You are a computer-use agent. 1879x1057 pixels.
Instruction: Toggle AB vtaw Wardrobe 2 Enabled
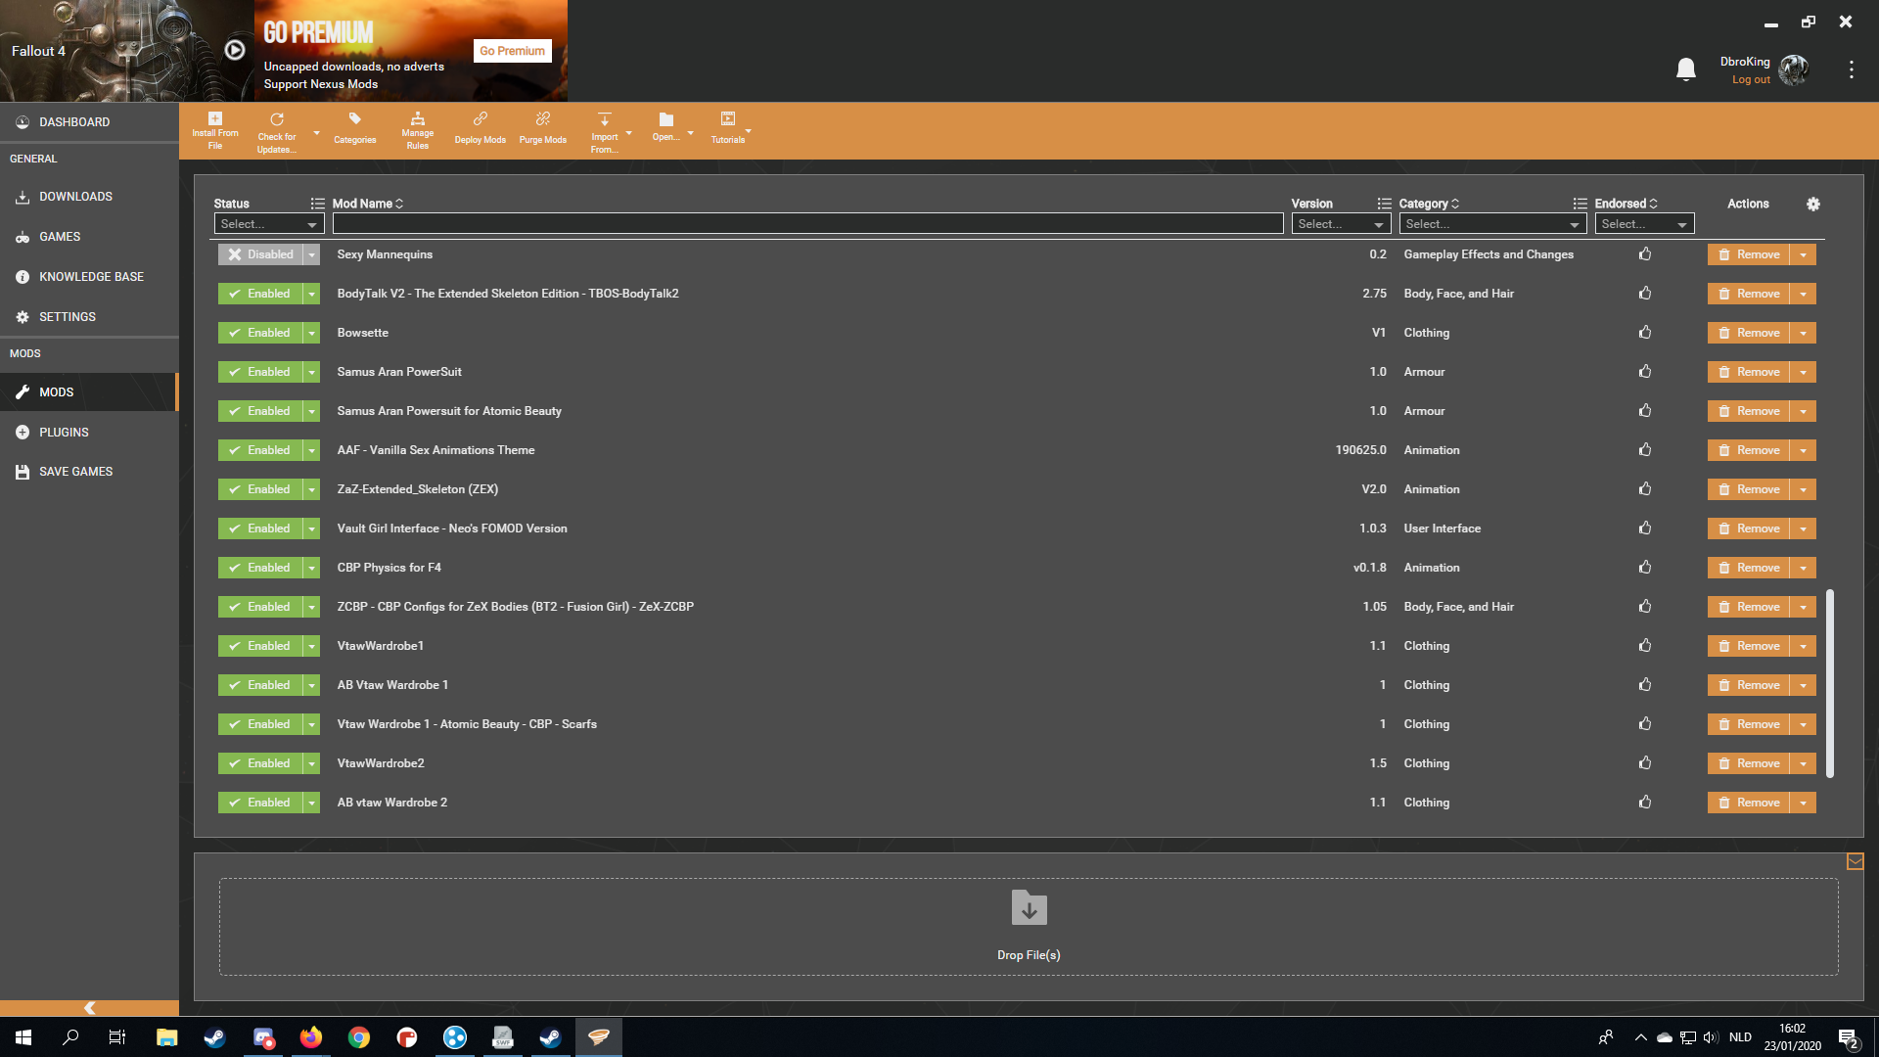pos(260,803)
